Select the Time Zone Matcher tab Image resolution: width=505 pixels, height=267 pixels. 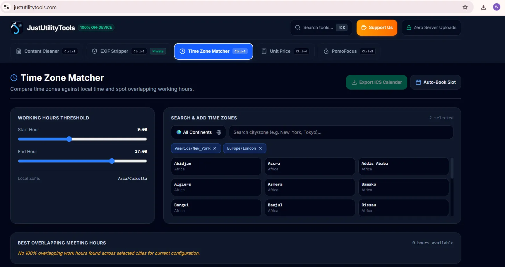[x=213, y=51]
